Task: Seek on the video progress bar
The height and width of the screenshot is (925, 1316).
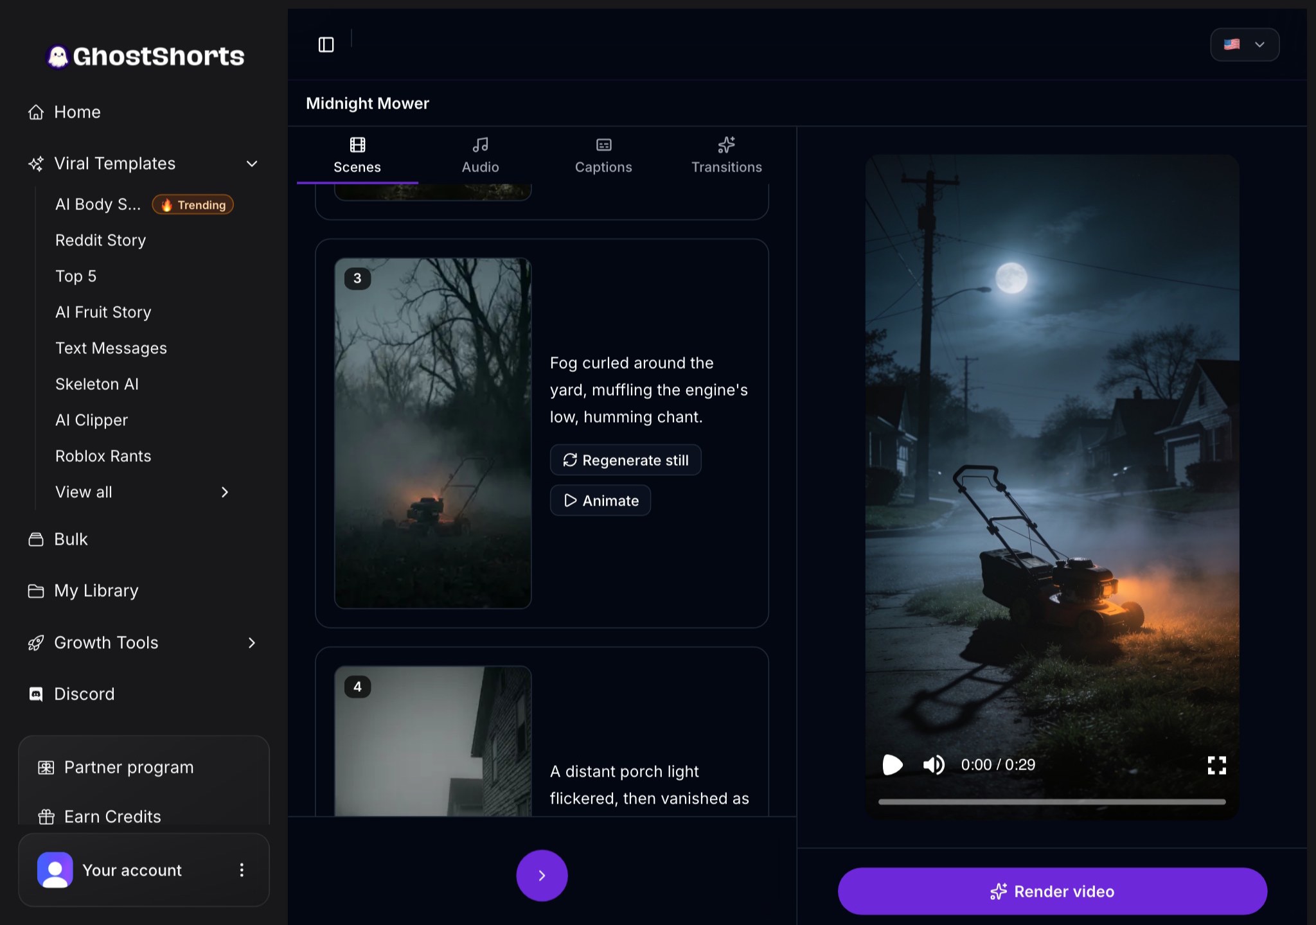Action: click(x=1052, y=801)
